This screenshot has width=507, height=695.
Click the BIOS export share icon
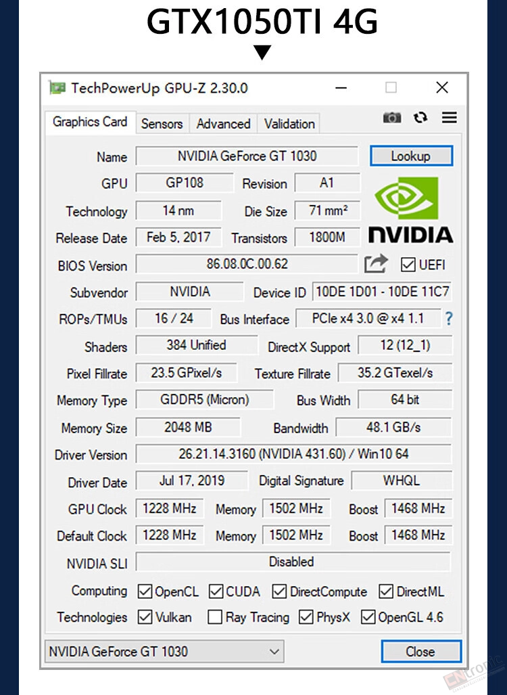pyautogui.click(x=376, y=264)
